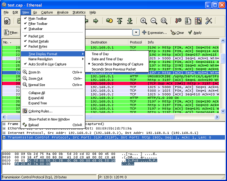
Task: Open coloring rules toolbar icon
Action: click(x=198, y=21)
